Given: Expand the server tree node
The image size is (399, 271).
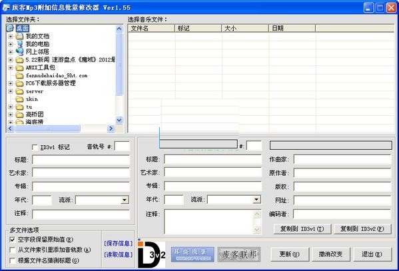Looking at the screenshot, I should click(11, 91).
